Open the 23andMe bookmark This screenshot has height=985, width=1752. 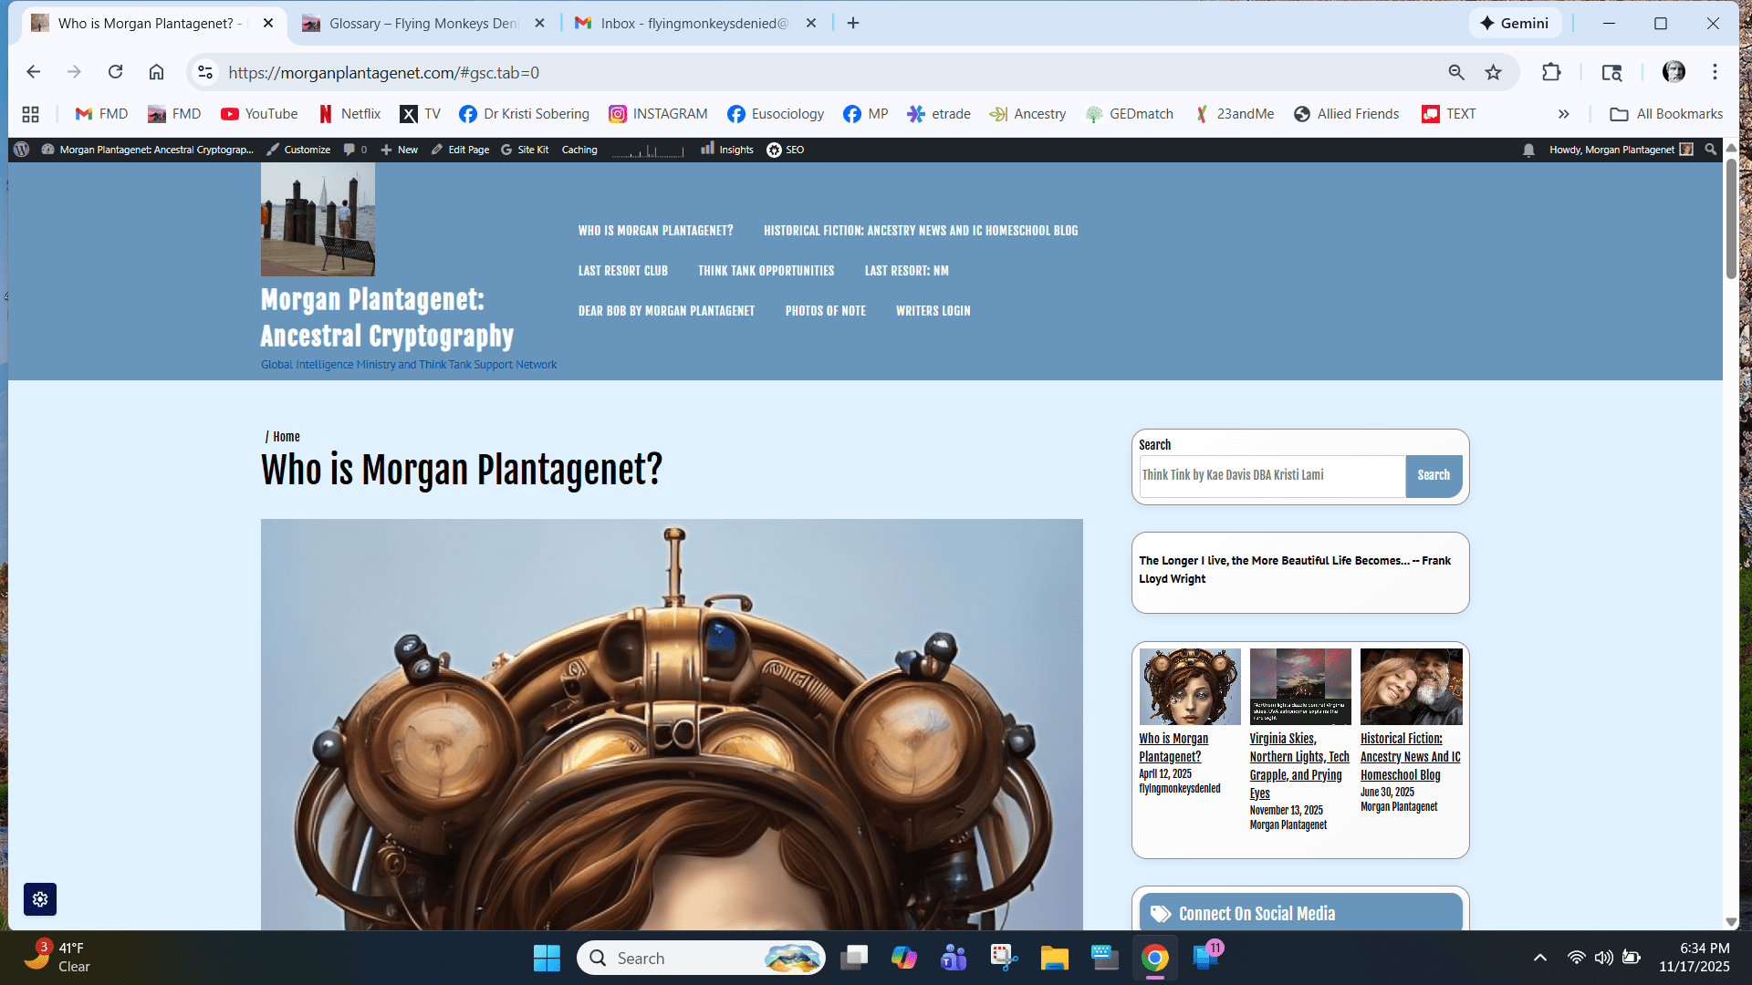coord(1235,113)
